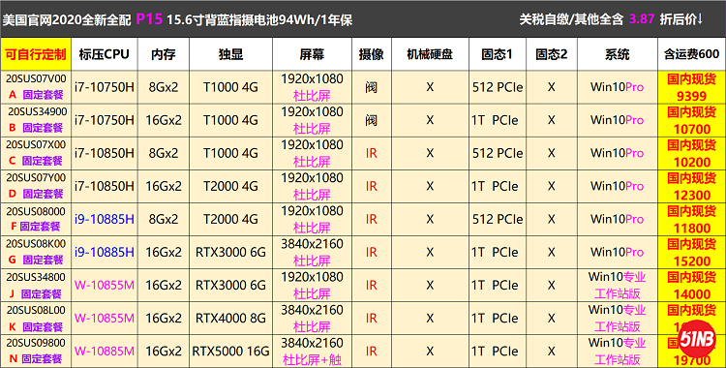The width and height of the screenshot is (726, 368).
Task: Select i9-10885H in package G row
Action: click(x=105, y=252)
